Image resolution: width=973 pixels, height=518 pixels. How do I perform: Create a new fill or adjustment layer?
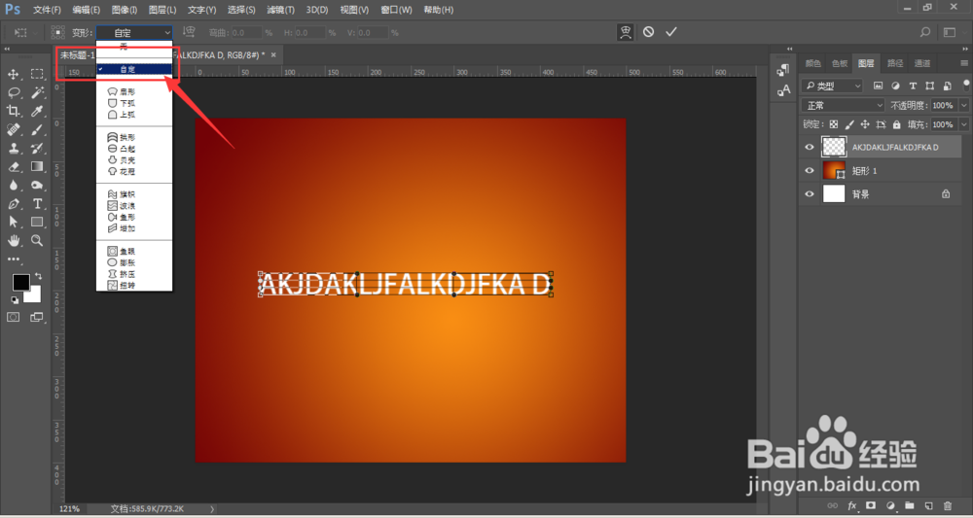890,505
